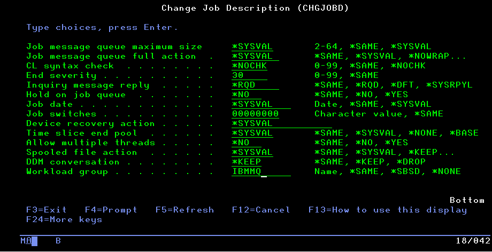Select the Spooled file action field

(252, 152)
